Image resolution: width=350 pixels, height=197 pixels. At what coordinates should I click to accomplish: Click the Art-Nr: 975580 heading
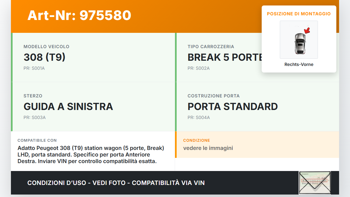pyautogui.click(x=79, y=15)
